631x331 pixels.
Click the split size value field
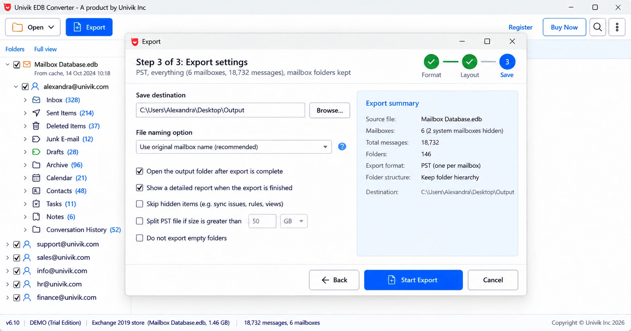(x=262, y=221)
